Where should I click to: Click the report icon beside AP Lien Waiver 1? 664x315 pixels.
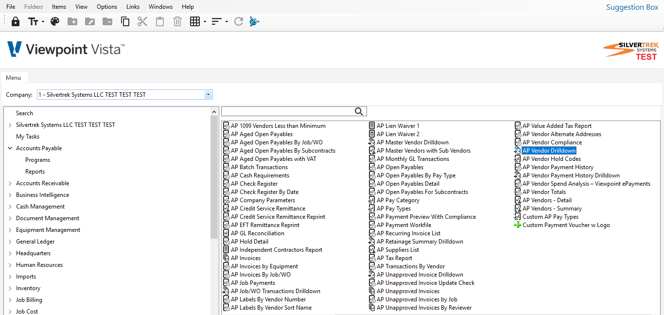pos(372,126)
